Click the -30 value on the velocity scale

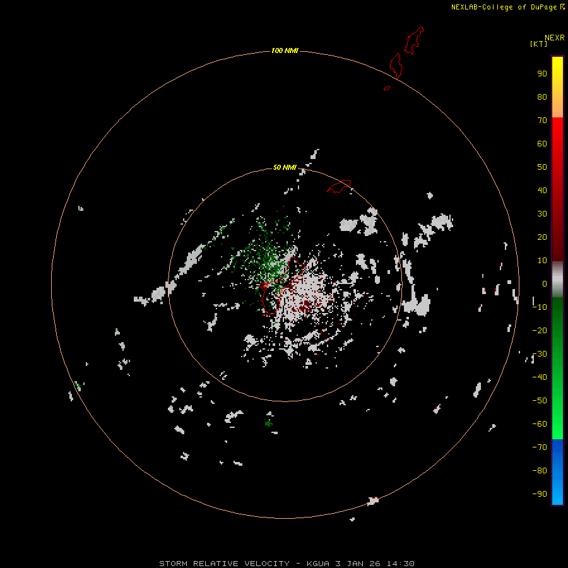(540, 354)
